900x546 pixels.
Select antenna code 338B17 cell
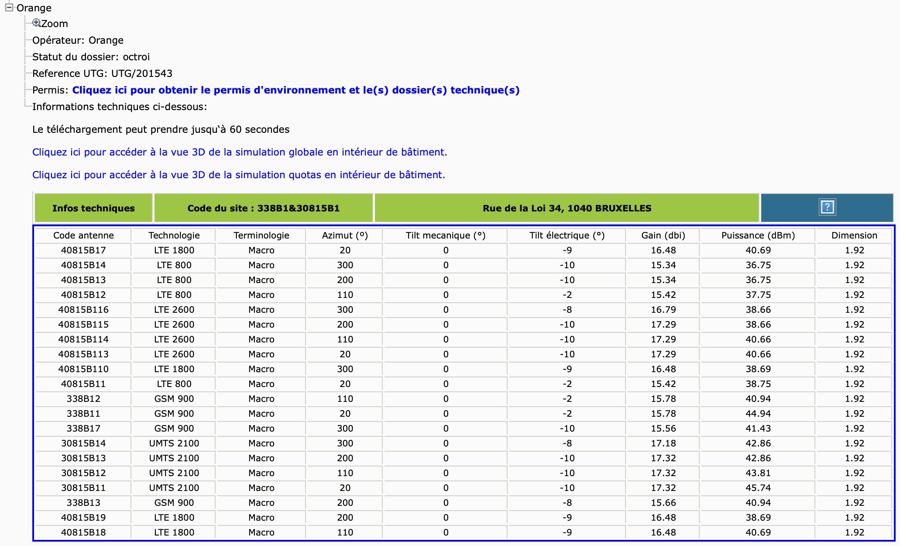point(83,429)
